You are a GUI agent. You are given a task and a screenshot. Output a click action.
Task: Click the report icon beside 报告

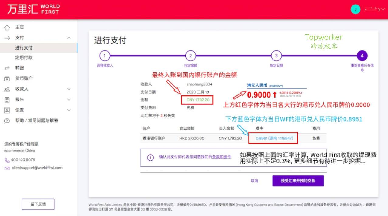click(x=7, y=100)
